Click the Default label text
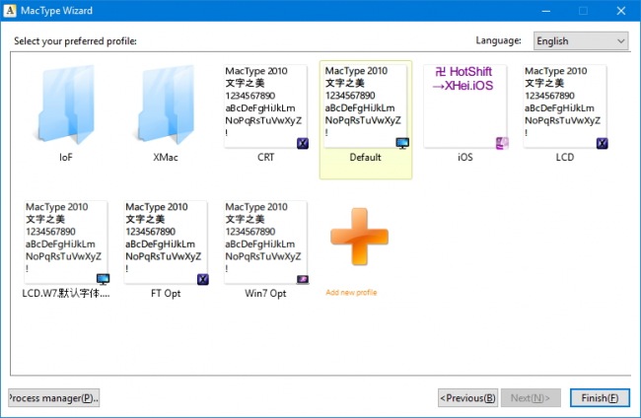This screenshot has height=418, width=641. click(x=366, y=158)
